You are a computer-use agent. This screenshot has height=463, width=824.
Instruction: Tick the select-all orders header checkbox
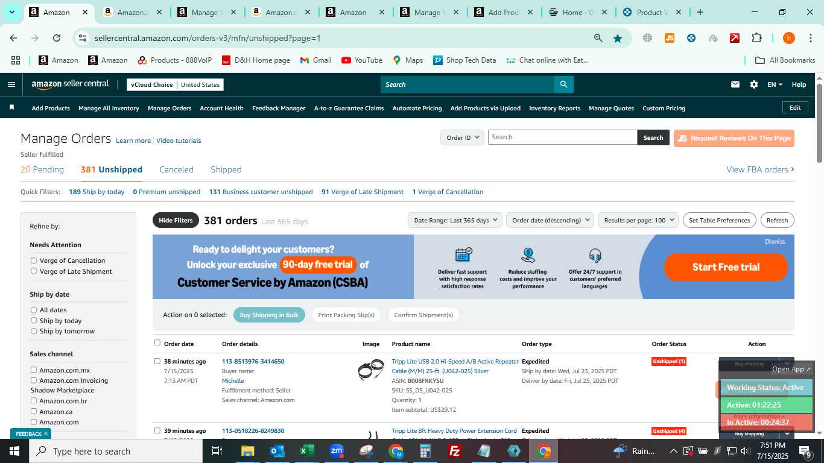click(x=157, y=342)
